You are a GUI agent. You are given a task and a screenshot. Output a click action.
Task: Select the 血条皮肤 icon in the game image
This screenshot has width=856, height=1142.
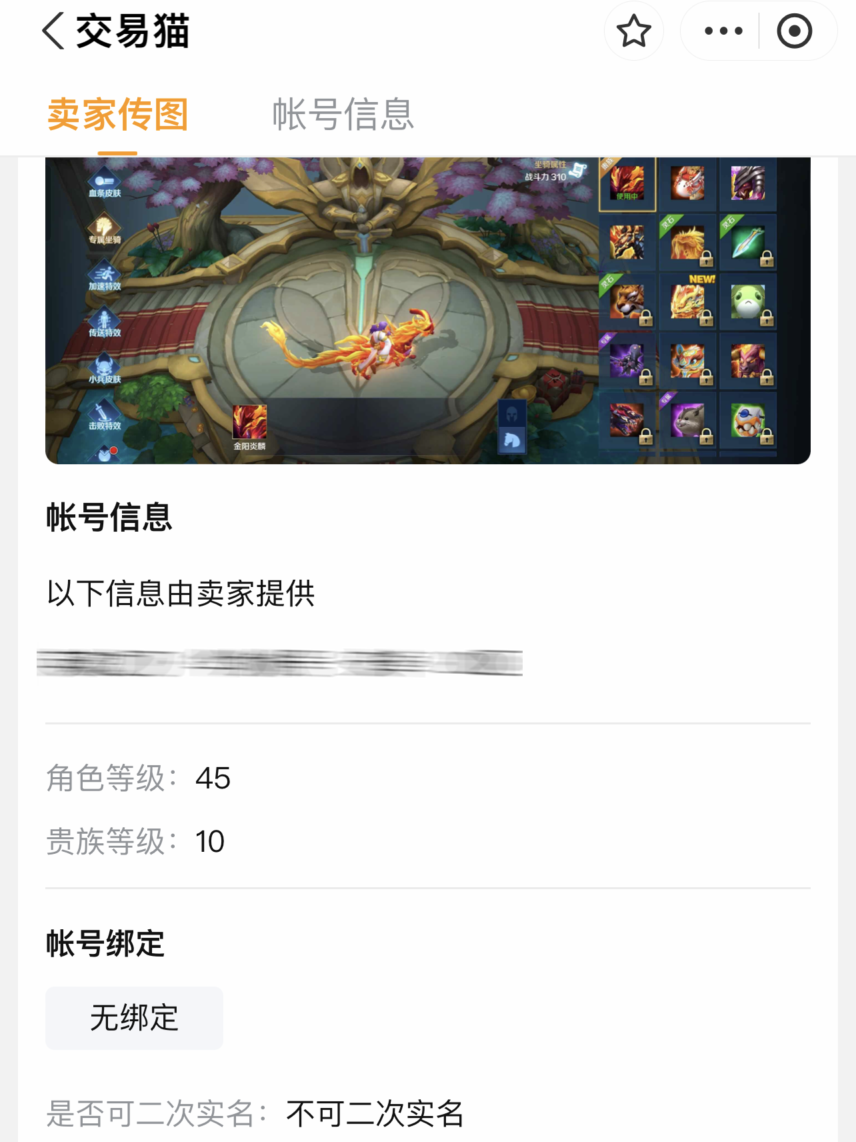[105, 183]
